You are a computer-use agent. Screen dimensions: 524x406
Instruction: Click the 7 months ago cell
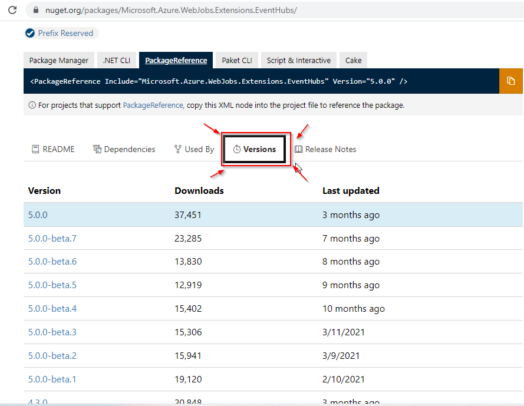[x=351, y=238]
